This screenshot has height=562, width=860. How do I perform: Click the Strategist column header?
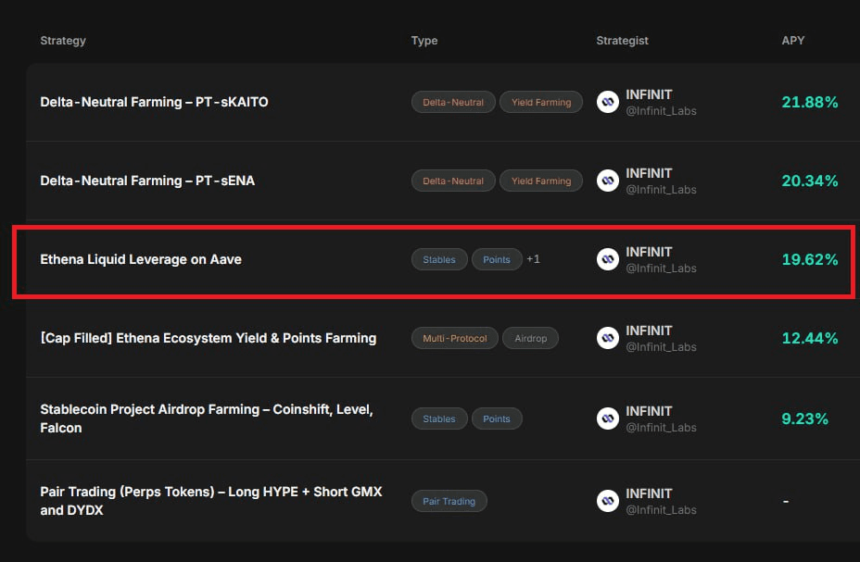pyautogui.click(x=622, y=41)
